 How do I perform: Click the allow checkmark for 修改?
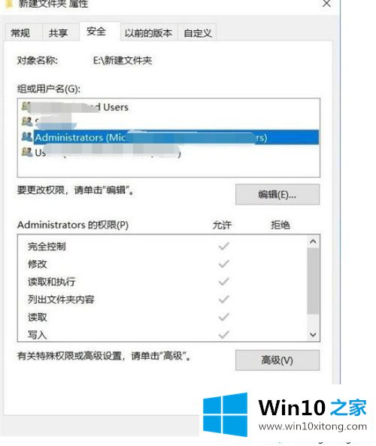(x=224, y=264)
